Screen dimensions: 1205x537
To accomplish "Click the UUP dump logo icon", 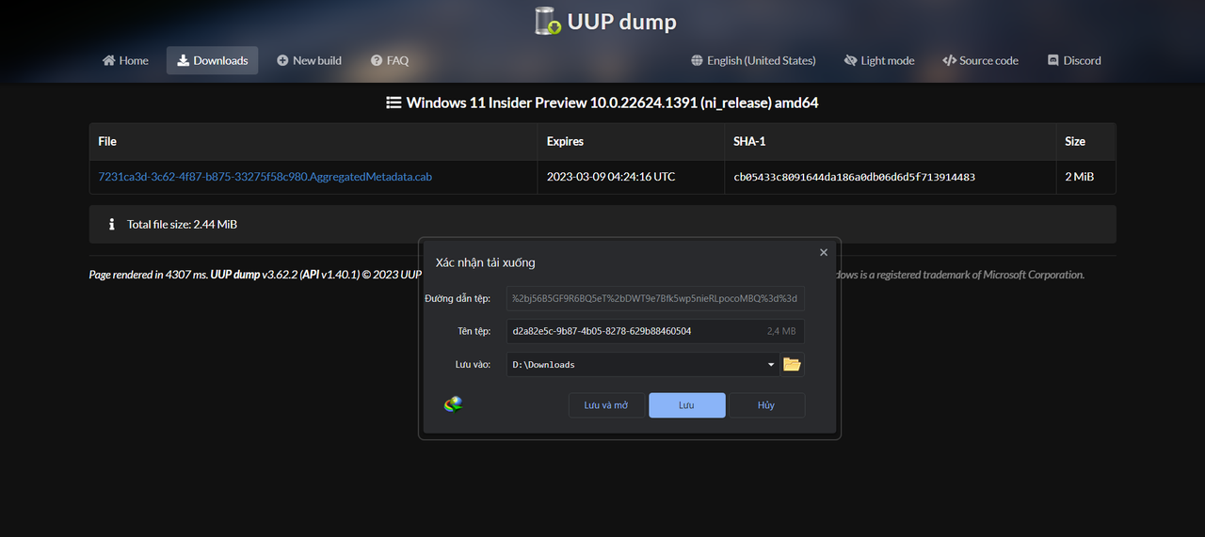I will [547, 21].
